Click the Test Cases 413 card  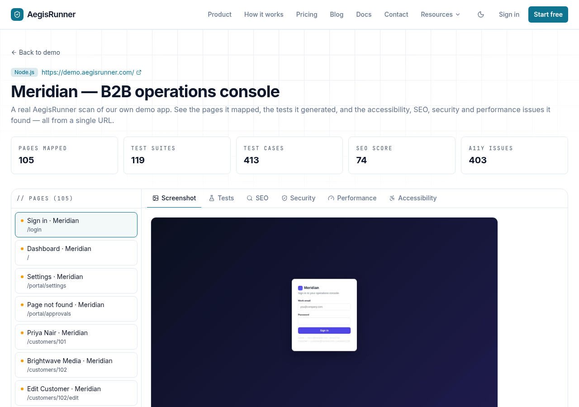pyautogui.click(x=289, y=155)
